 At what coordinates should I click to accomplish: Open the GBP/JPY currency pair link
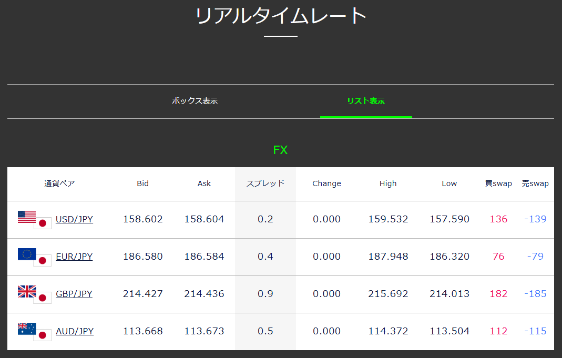pos(74,294)
